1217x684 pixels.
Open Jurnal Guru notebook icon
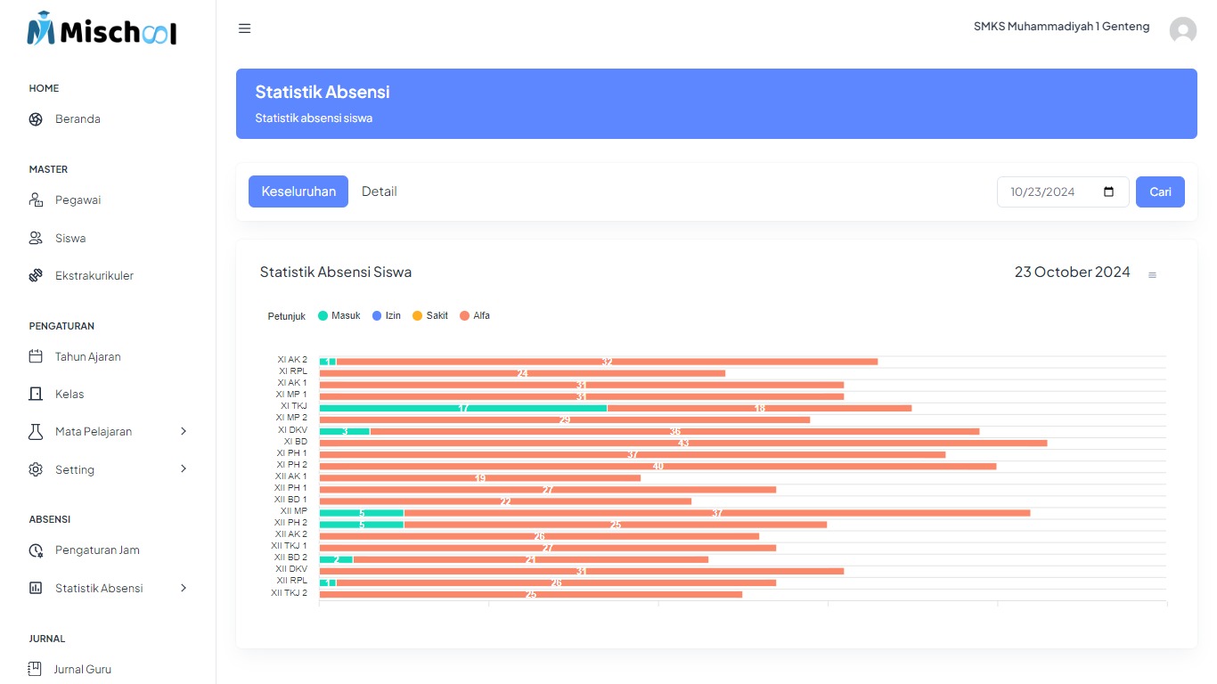(x=36, y=669)
